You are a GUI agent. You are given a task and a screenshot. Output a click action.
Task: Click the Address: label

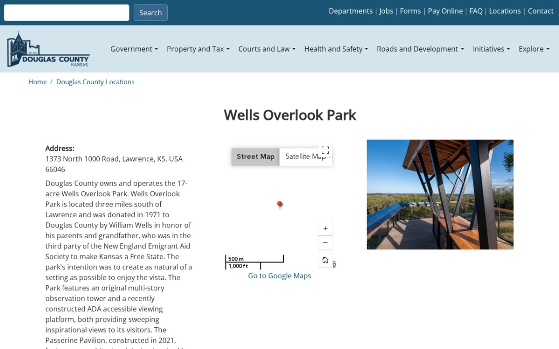[60, 148]
